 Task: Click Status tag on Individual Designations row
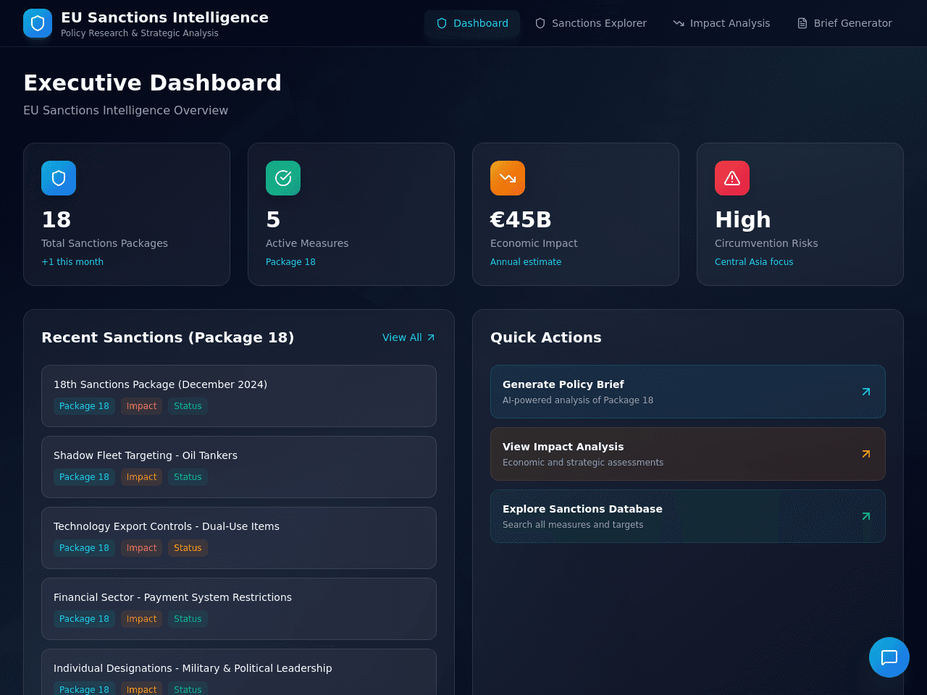coord(188,689)
